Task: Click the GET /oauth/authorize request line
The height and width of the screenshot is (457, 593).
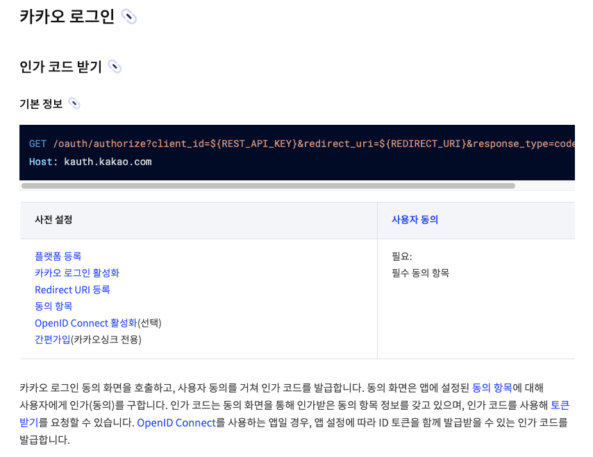Action: tap(302, 144)
